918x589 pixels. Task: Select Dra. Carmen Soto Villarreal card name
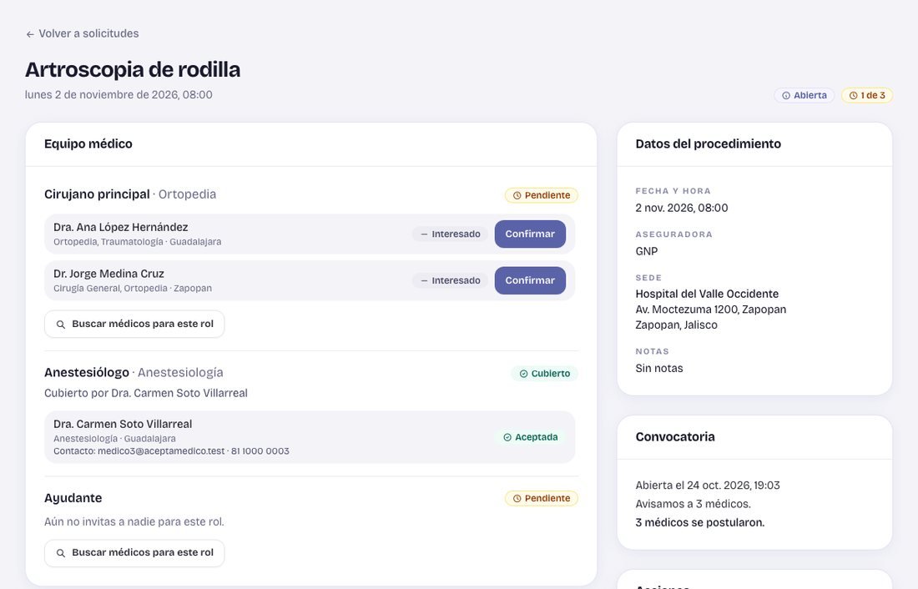(123, 424)
